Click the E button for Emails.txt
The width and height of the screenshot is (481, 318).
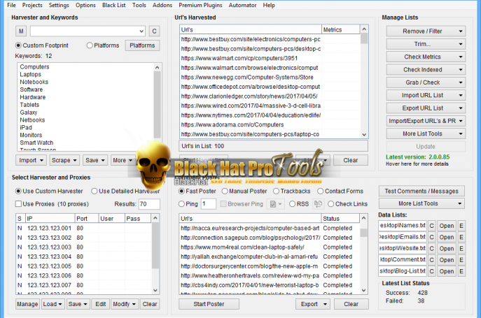(461, 237)
